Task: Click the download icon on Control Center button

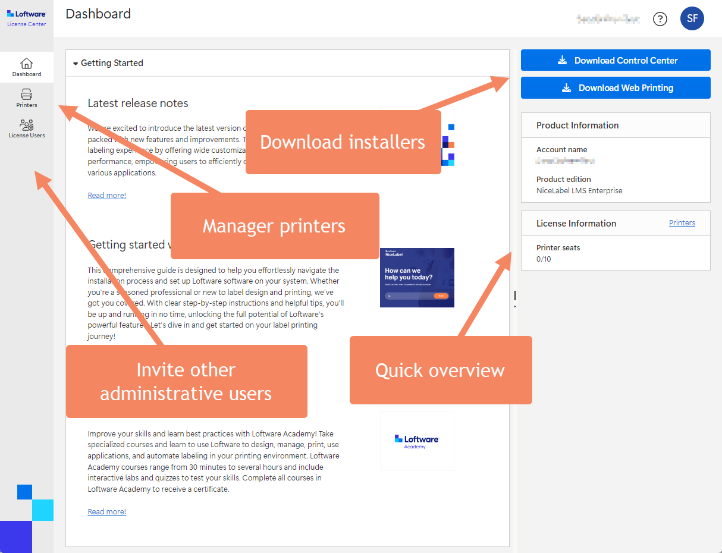Action: 562,60
